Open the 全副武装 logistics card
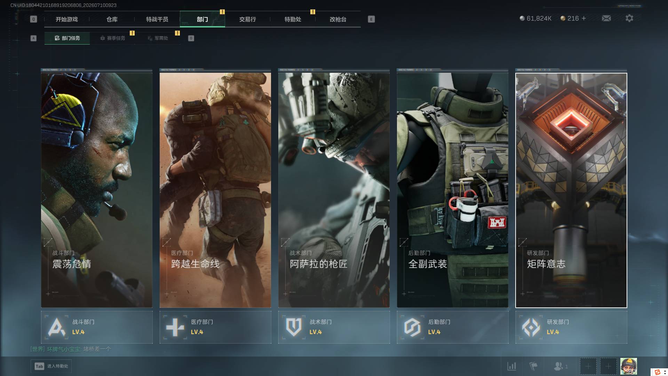The height and width of the screenshot is (376, 668). point(453,190)
